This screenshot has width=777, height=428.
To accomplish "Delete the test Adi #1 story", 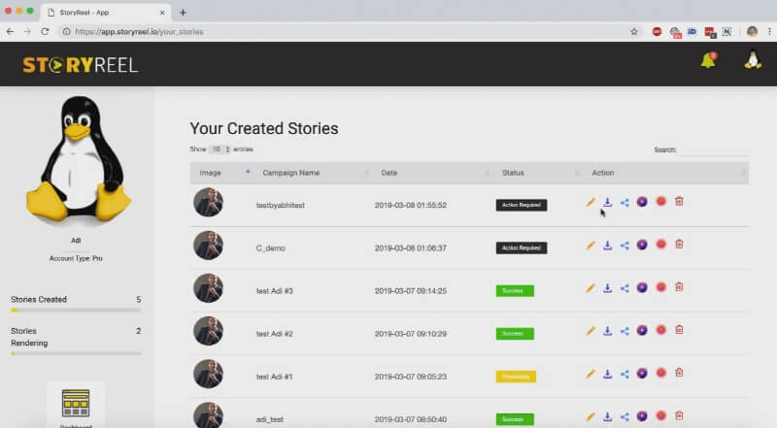I will [679, 373].
